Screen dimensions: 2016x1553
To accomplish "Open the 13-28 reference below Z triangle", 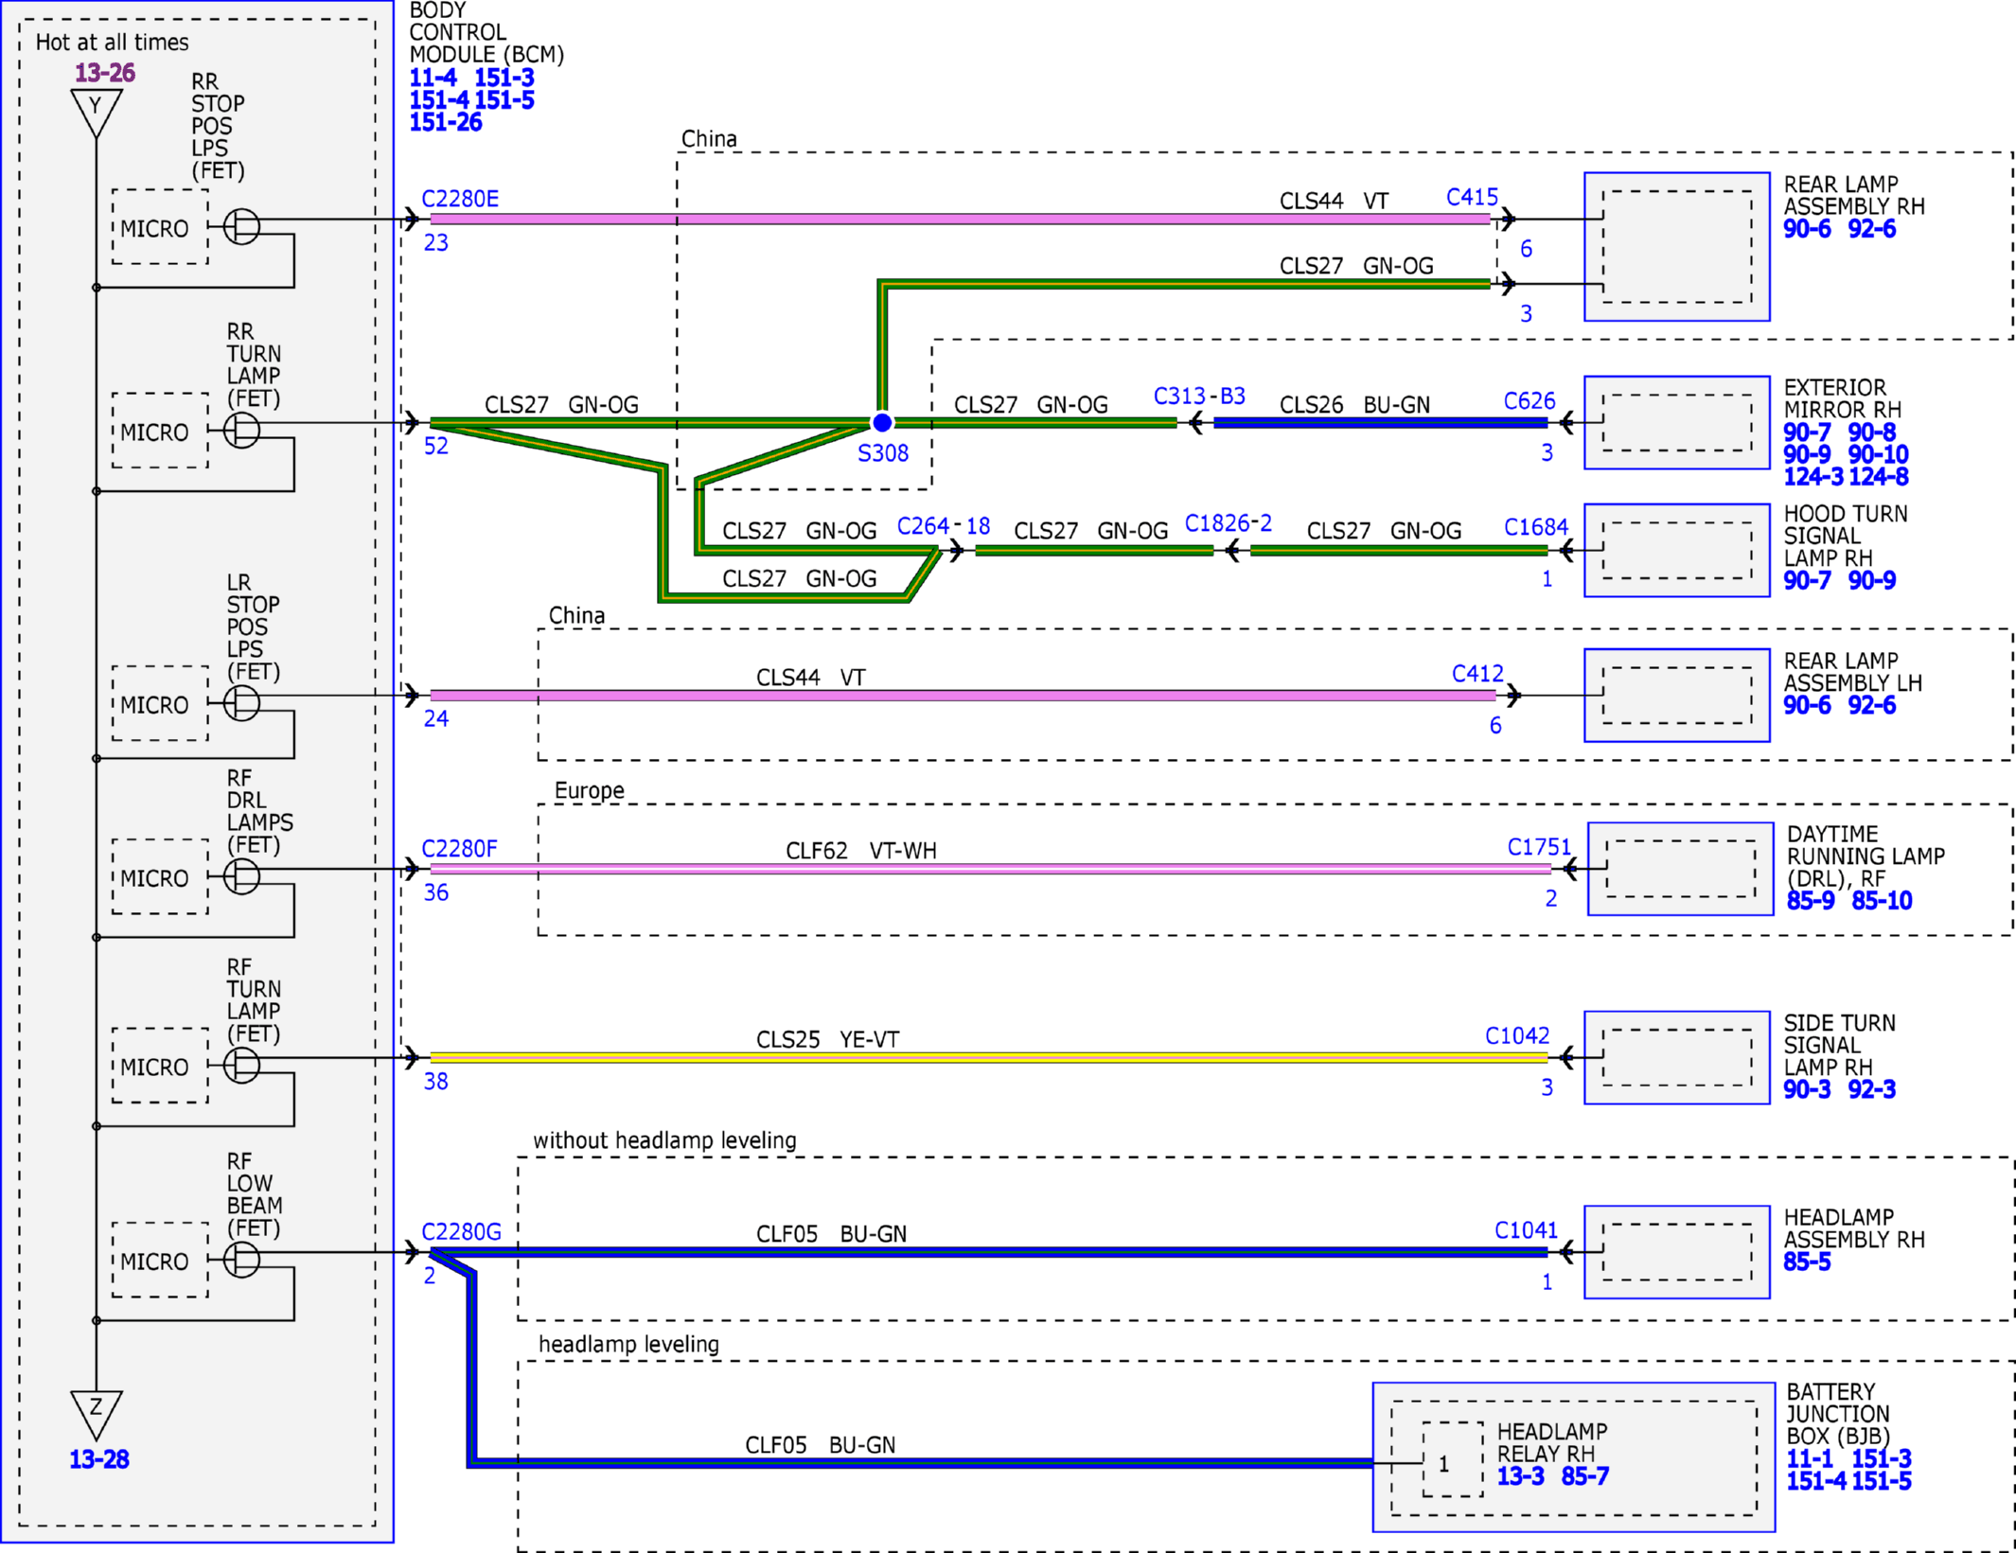I will pyautogui.click(x=99, y=1459).
